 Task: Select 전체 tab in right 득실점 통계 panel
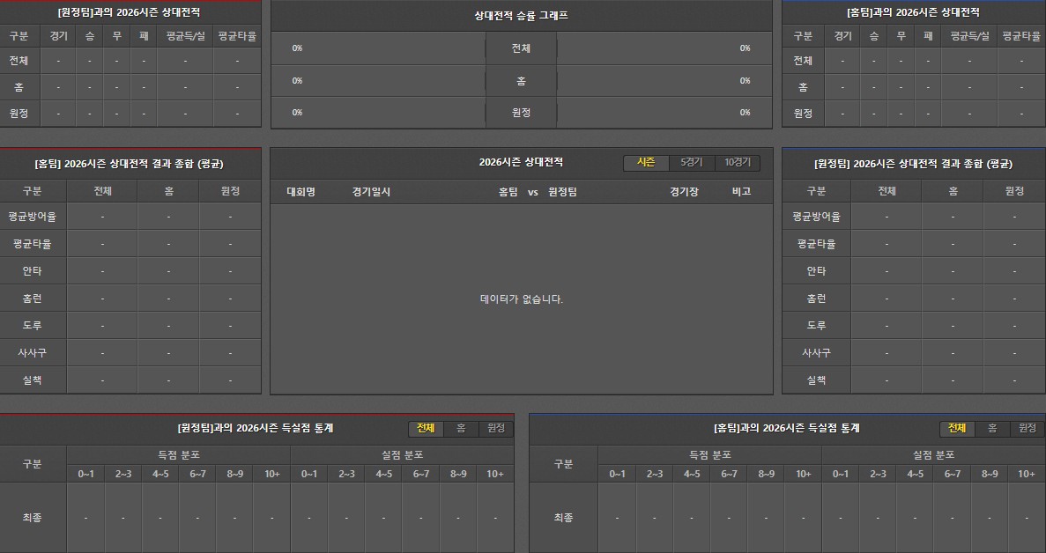957,429
